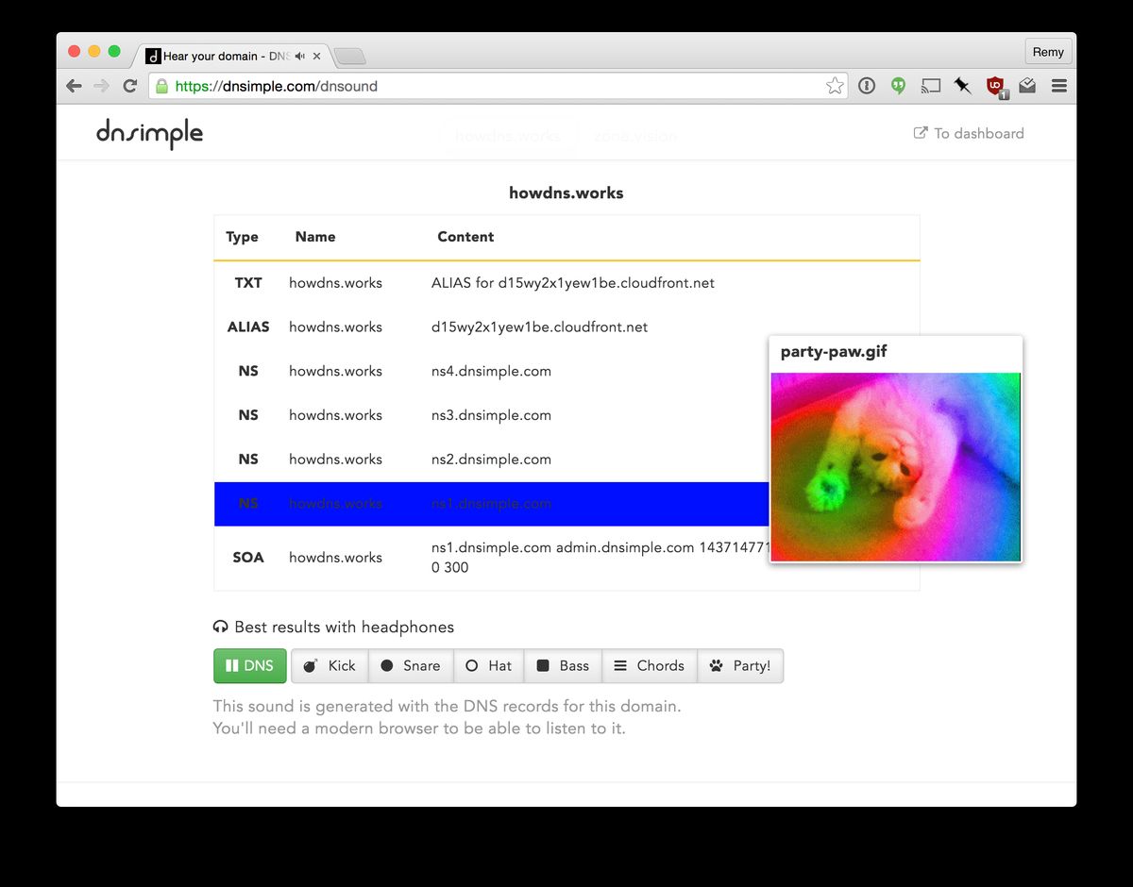Click the dnsimple logo
This screenshot has width=1133, height=887.
pyautogui.click(x=149, y=134)
